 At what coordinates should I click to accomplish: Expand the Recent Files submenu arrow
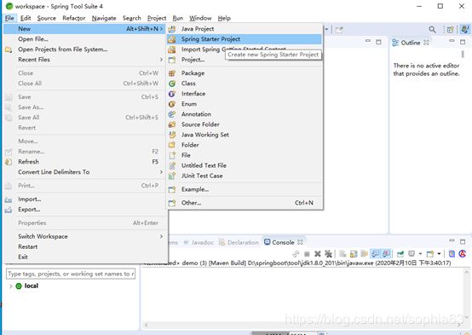[x=161, y=60]
